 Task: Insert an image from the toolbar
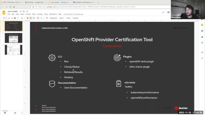[x=34, y=18]
